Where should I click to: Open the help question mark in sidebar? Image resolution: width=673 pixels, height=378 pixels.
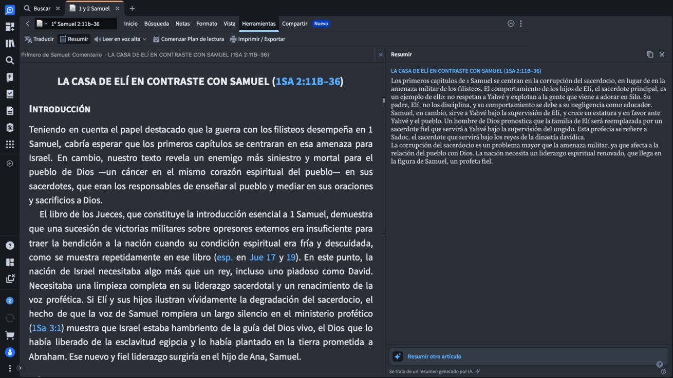pyautogui.click(x=10, y=246)
